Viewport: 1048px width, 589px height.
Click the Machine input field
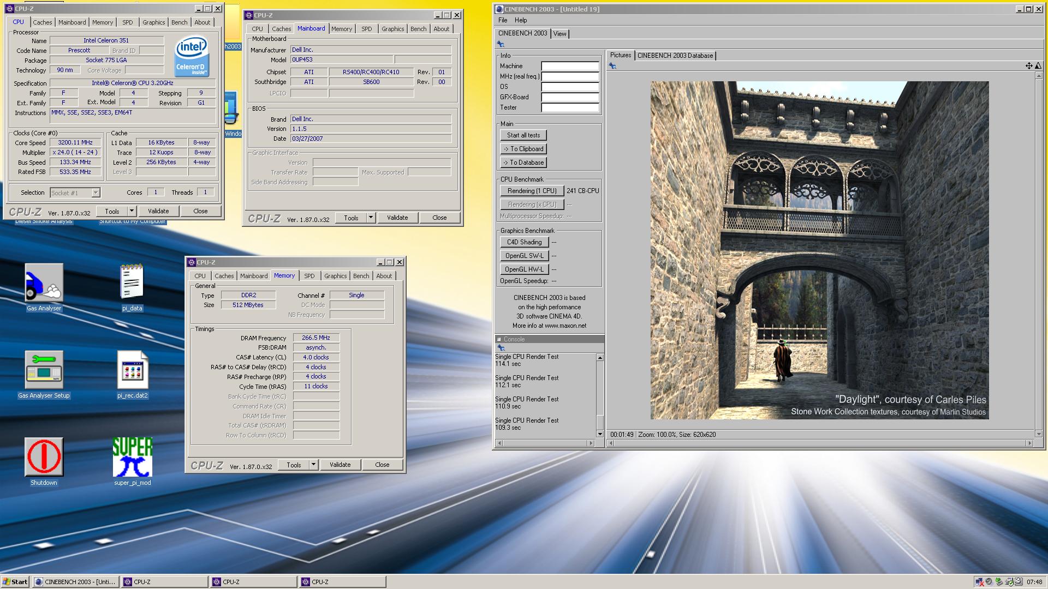pos(570,67)
